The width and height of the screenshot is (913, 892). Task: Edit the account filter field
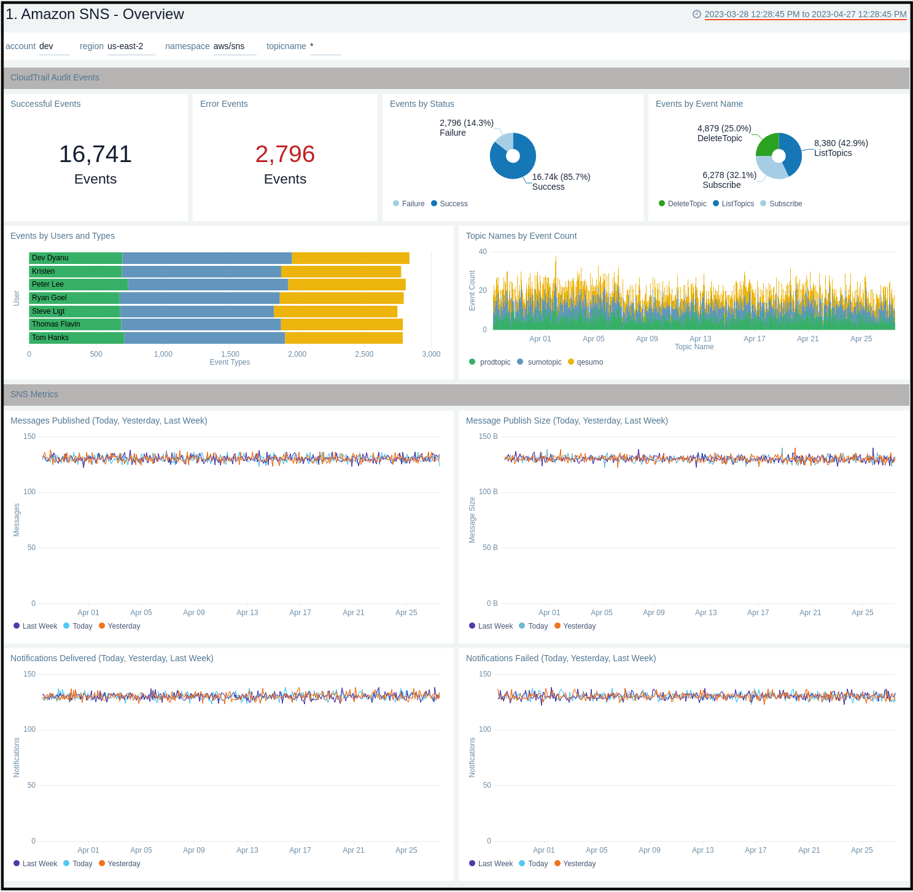click(x=54, y=47)
